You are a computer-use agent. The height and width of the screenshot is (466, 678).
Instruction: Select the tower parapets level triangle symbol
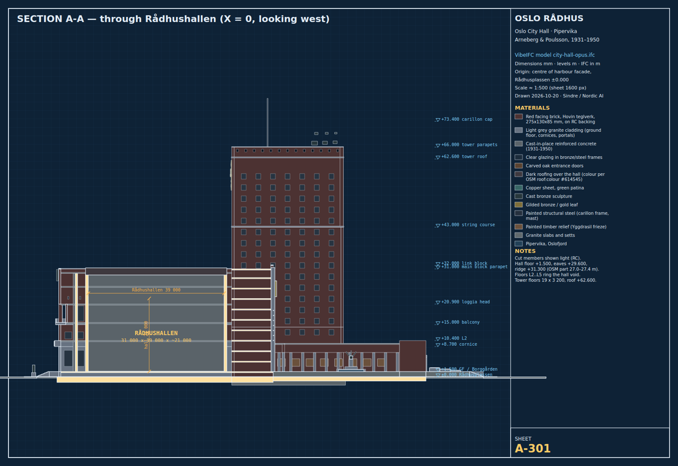point(438,146)
